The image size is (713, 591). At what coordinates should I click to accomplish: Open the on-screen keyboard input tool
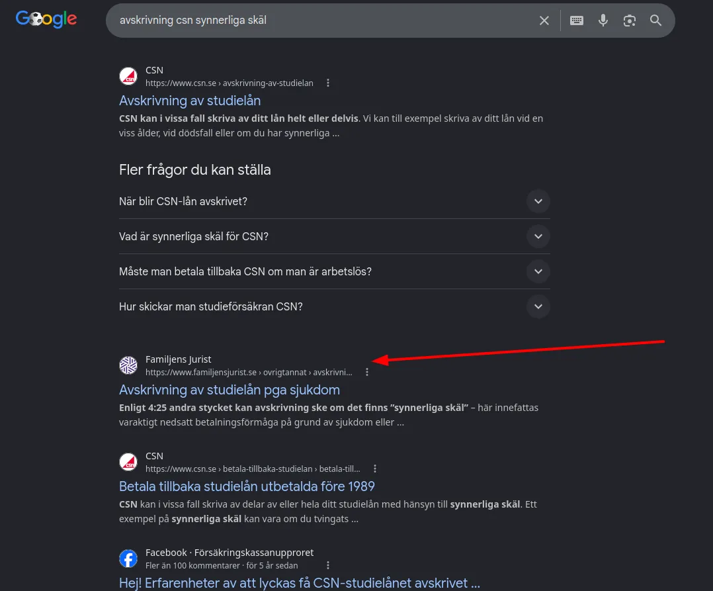pos(577,21)
